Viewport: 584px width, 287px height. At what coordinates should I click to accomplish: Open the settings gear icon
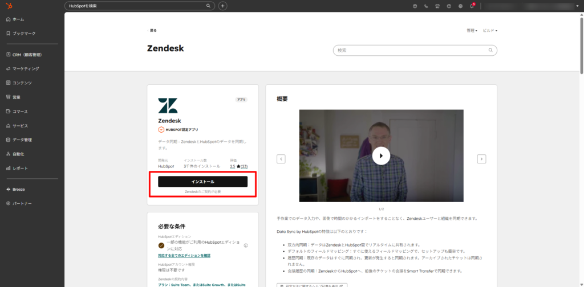point(461,6)
